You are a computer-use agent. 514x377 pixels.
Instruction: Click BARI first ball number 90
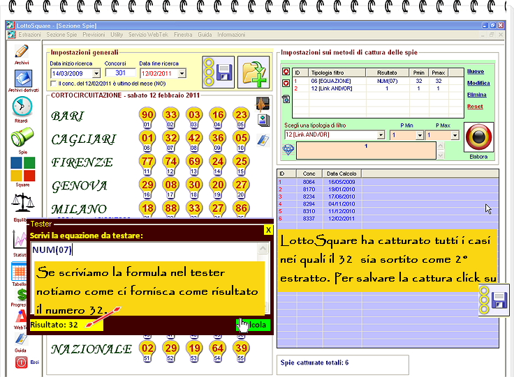[147, 115]
